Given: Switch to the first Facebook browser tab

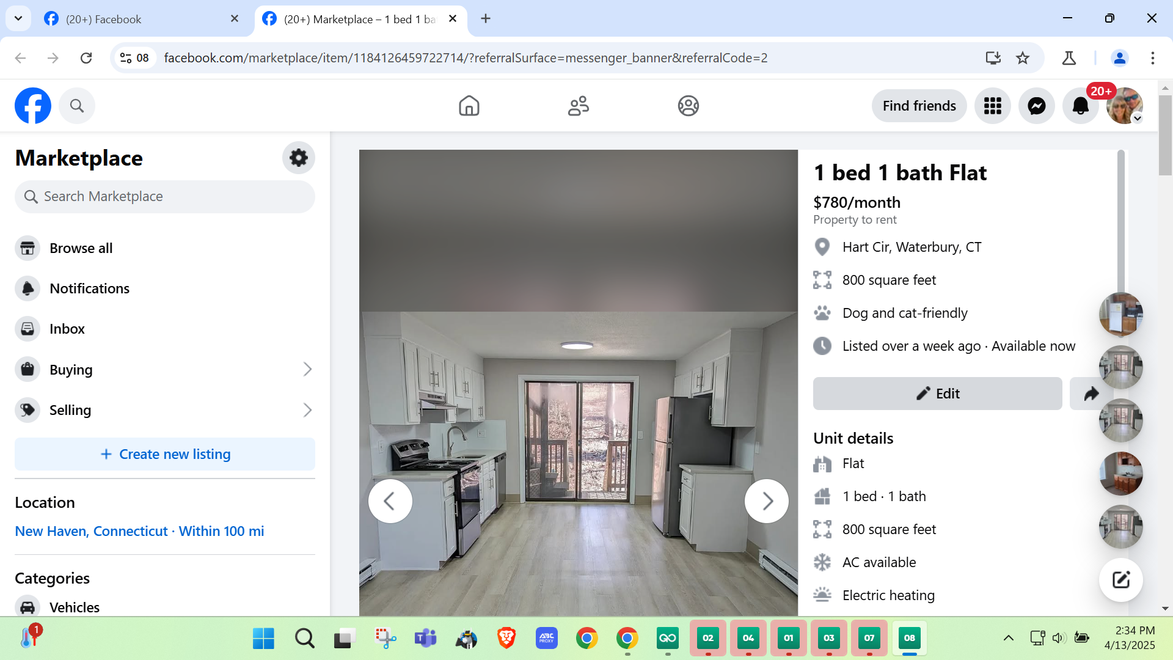Looking at the screenshot, I should 141,19.
